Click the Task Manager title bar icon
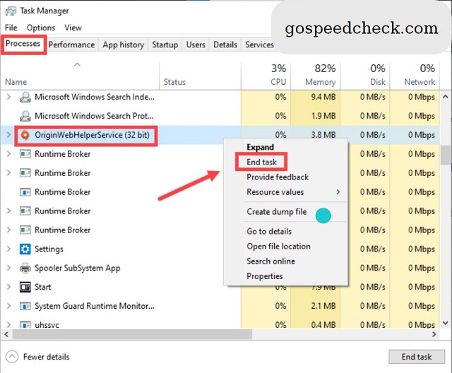The height and width of the screenshot is (373, 452). pos(11,11)
